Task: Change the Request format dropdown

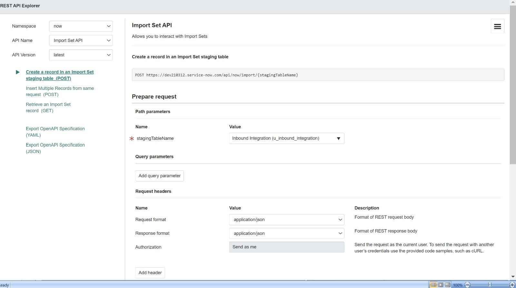Action: 286,220
